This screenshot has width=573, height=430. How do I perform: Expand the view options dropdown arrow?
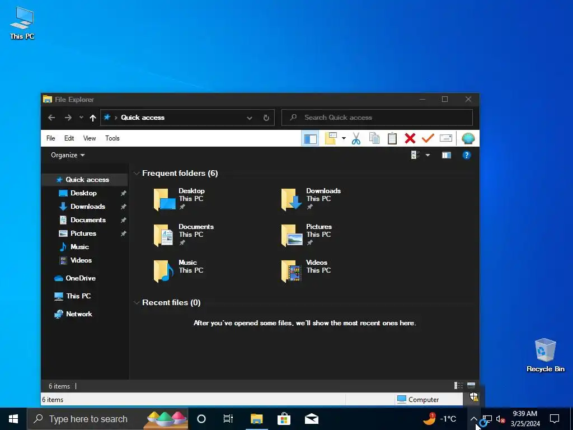tap(428, 155)
